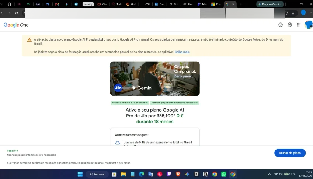Click the warning triangle icon in the notice
This screenshot has height=179, width=313.
pyautogui.click(x=29, y=40)
